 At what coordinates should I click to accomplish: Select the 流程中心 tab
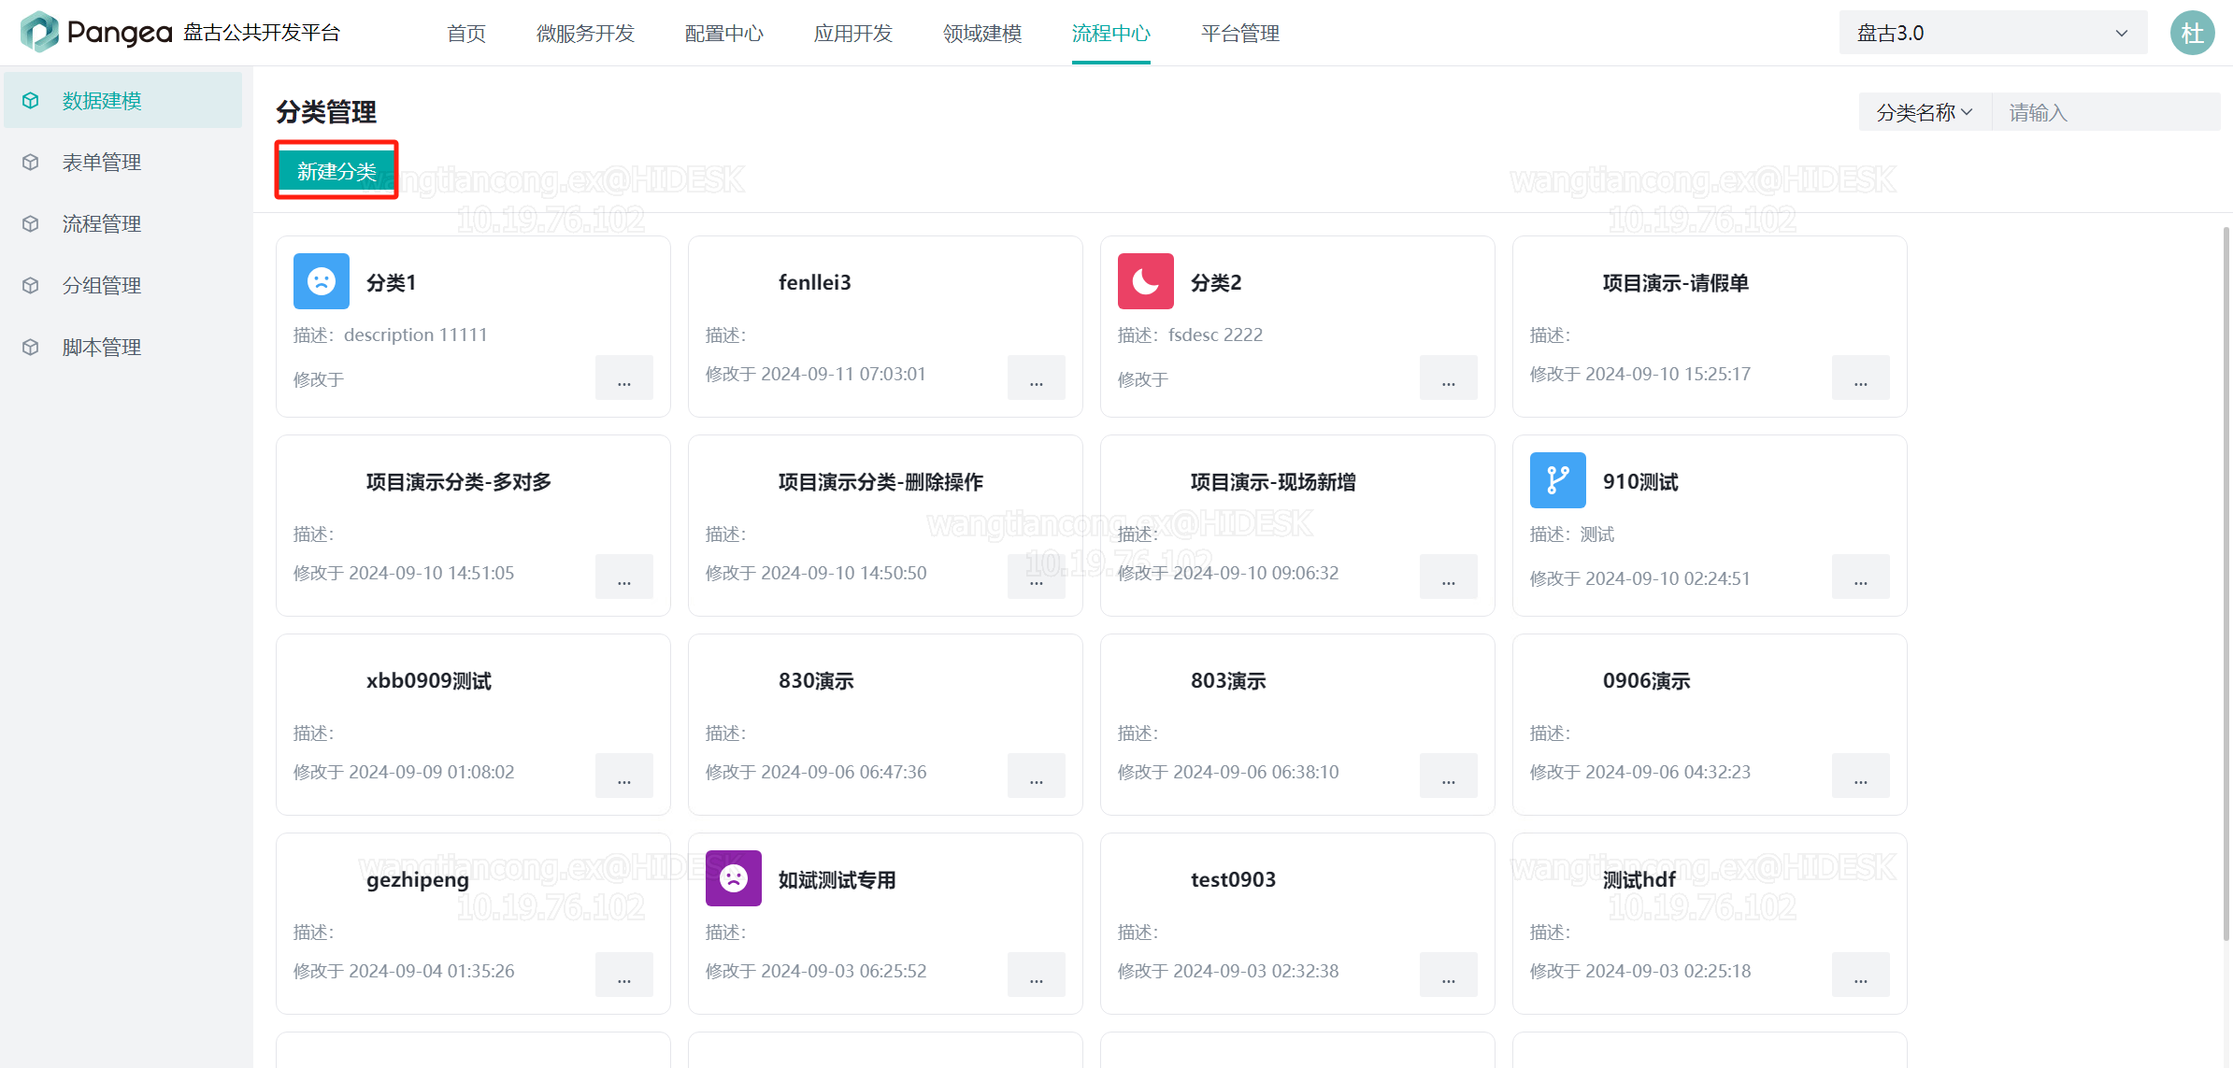tap(1111, 34)
